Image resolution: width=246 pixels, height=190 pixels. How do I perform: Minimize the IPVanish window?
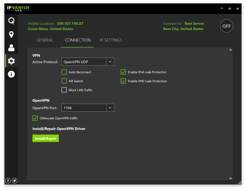click(x=222, y=8)
